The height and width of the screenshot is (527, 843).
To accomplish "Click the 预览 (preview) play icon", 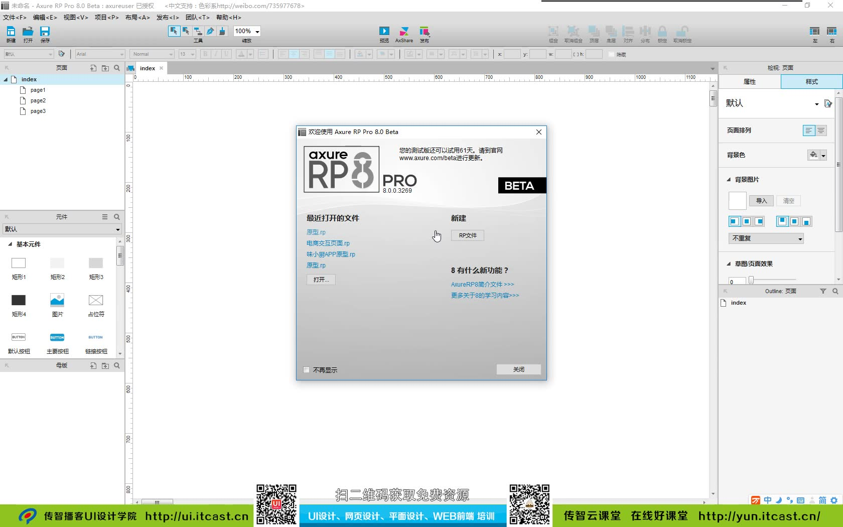I will coord(384,31).
